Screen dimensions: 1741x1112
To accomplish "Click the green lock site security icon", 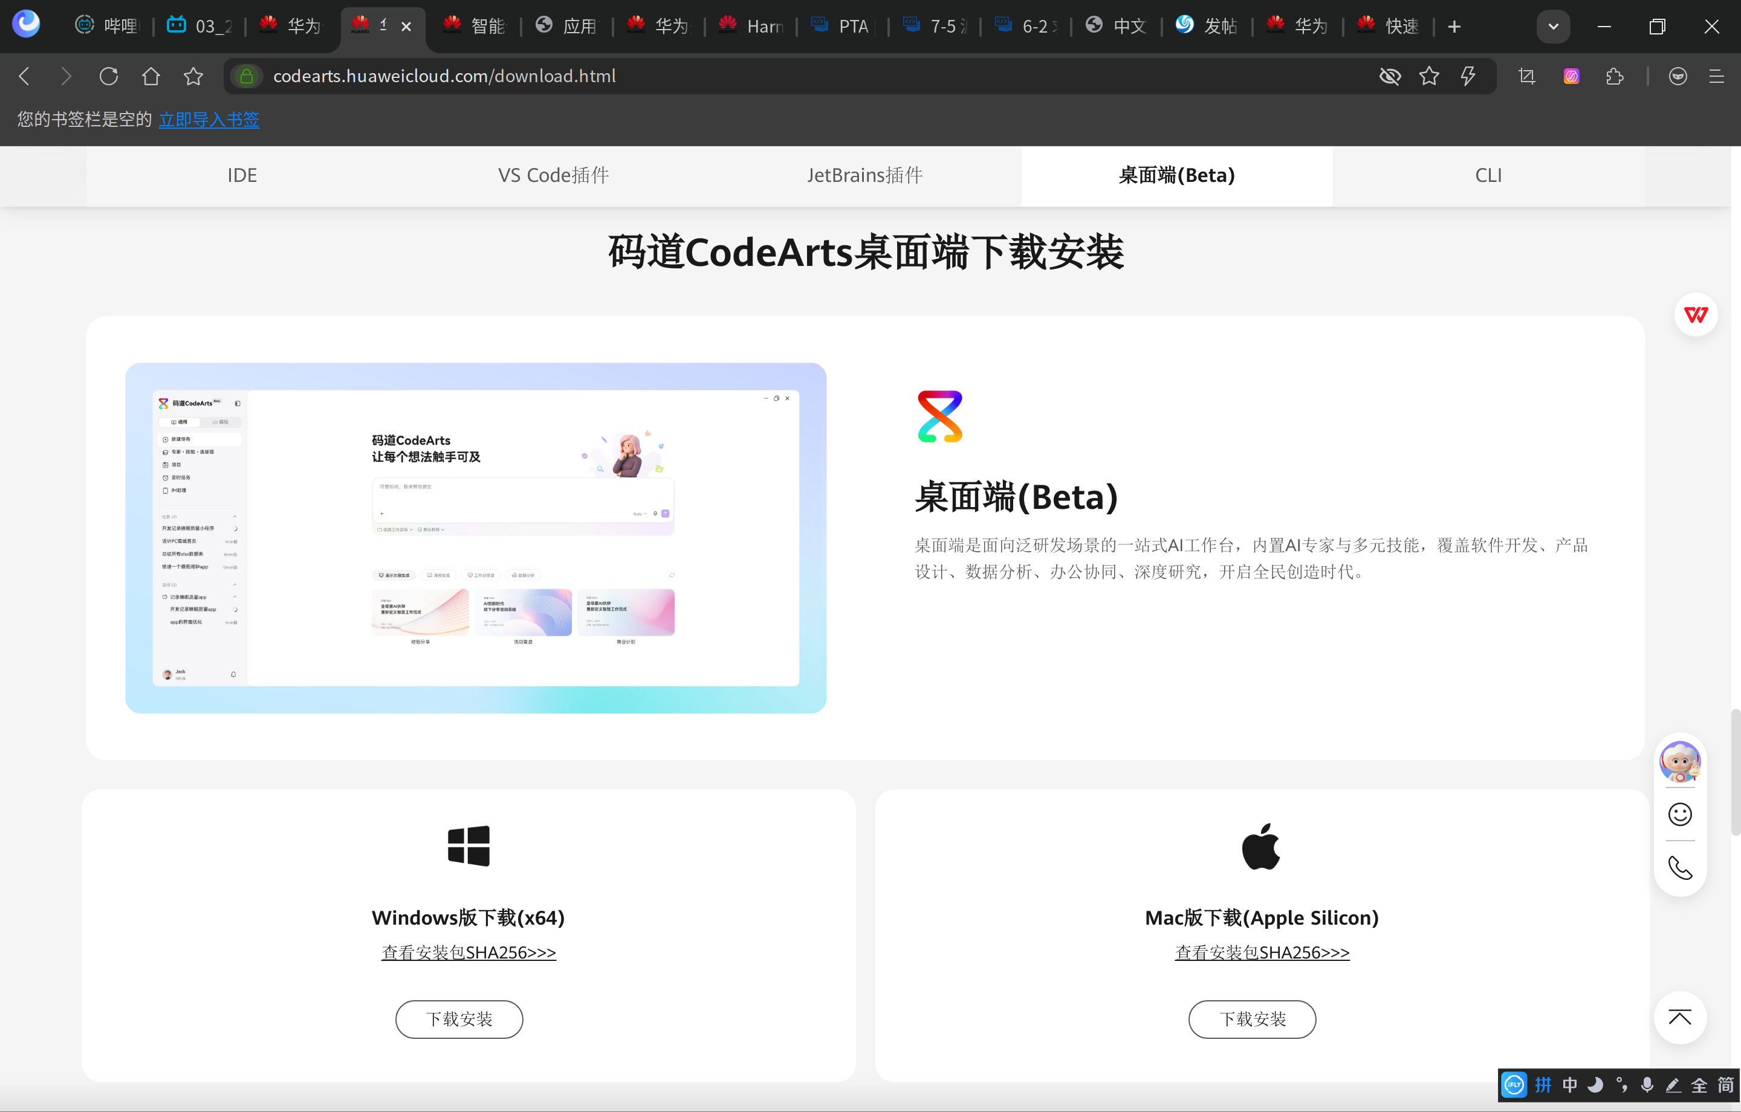I will tap(247, 76).
